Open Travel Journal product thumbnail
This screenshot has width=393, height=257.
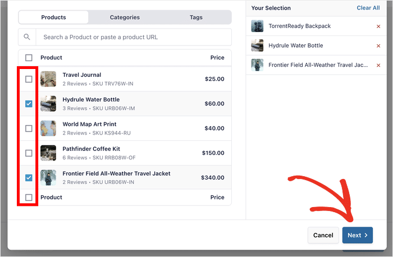48,79
